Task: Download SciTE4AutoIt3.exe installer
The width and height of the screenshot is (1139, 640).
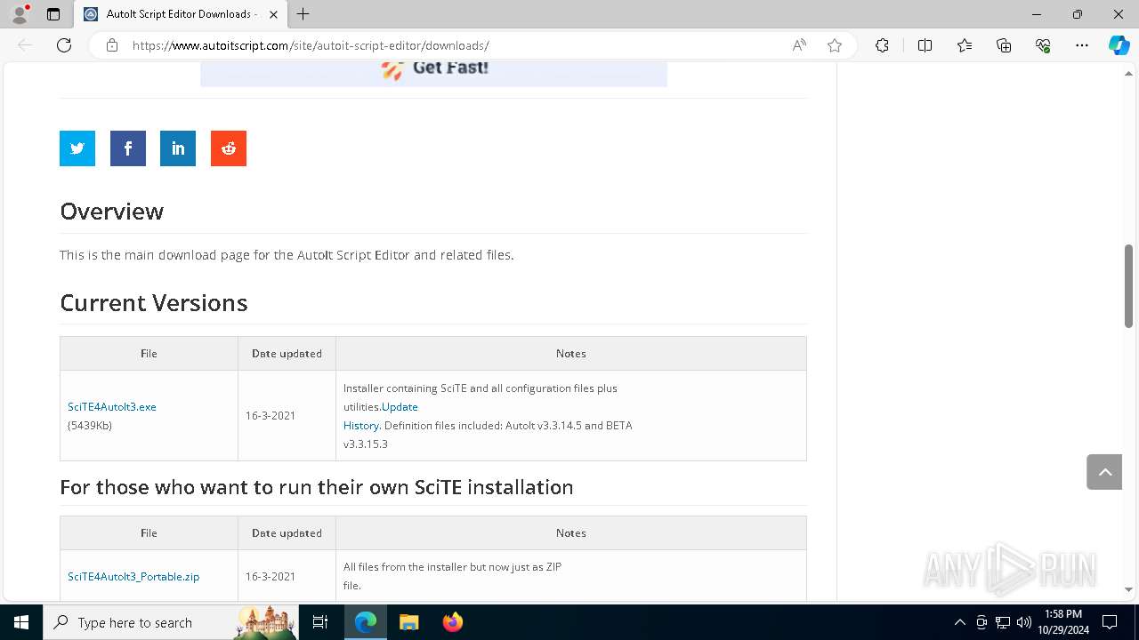Action: (112, 406)
